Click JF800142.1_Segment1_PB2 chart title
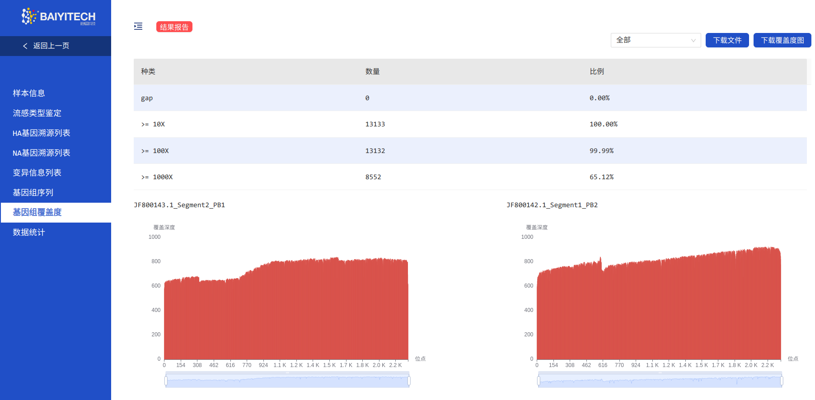The height and width of the screenshot is (400, 815). tap(552, 205)
